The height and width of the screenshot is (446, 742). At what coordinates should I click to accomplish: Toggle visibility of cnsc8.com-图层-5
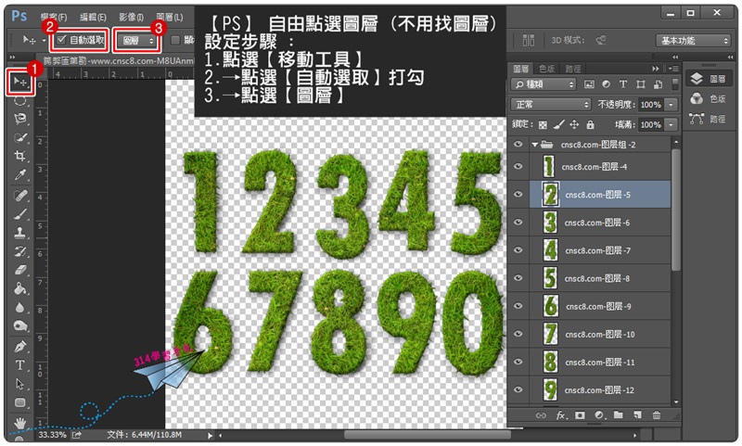(x=518, y=195)
